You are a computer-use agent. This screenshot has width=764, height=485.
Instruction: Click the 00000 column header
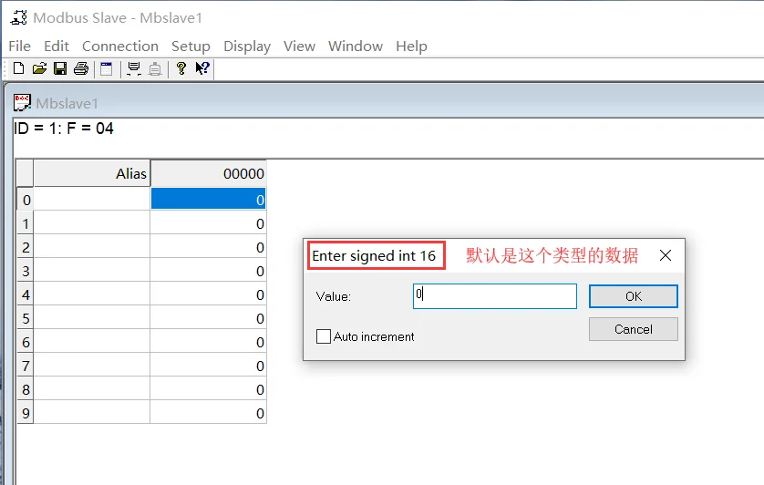208,173
